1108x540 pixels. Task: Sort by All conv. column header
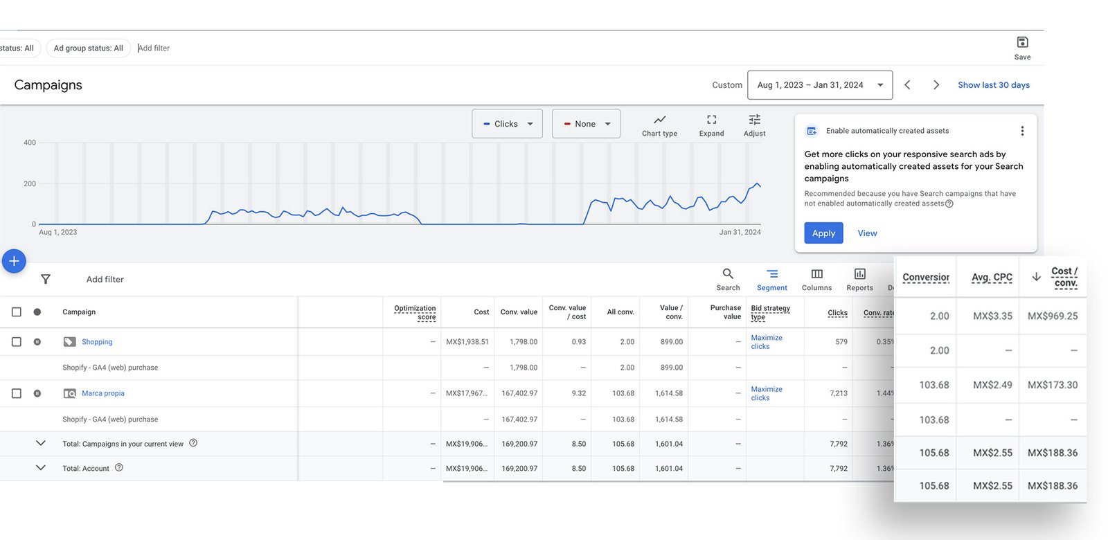point(620,312)
